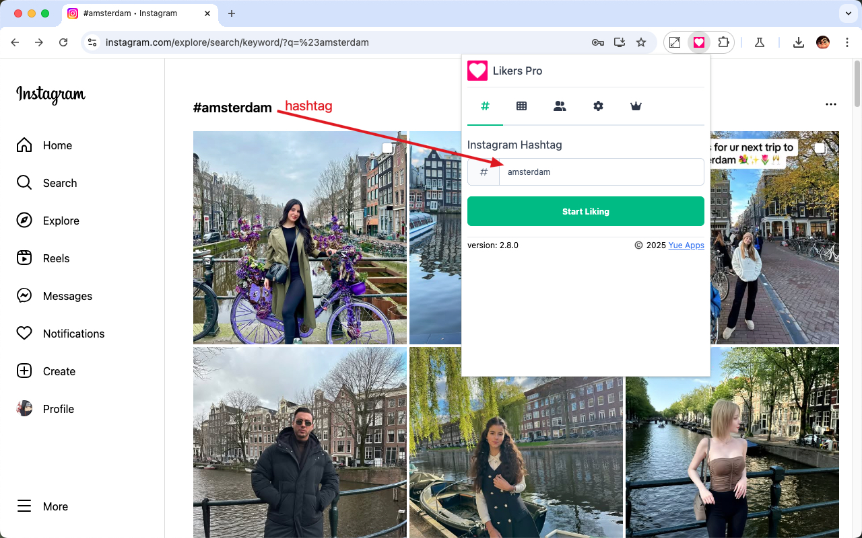Open the Yue Apps link
This screenshot has width=862, height=538.
click(686, 245)
